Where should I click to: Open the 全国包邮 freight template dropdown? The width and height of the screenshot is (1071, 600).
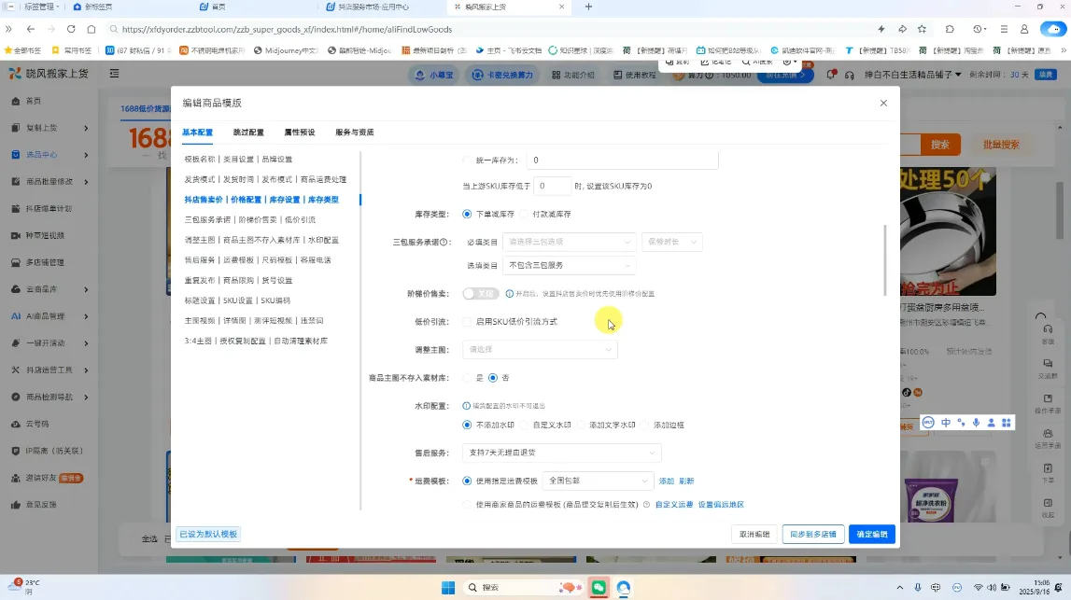[x=598, y=480]
